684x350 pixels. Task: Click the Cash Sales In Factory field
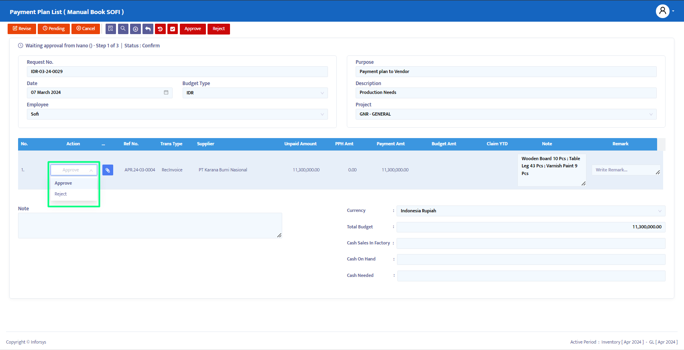[531, 243]
